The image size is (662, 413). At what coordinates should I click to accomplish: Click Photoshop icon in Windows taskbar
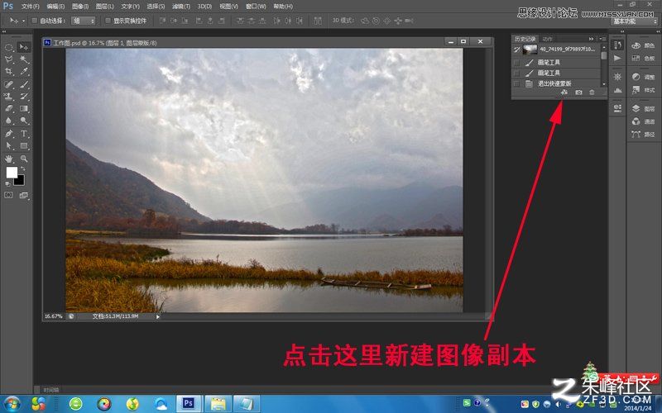[189, 404]
